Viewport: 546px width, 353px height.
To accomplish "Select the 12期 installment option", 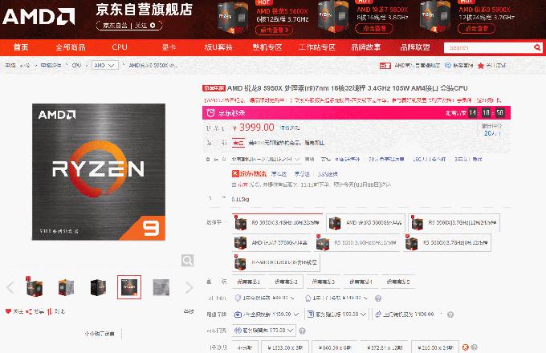I will point(384,347).
